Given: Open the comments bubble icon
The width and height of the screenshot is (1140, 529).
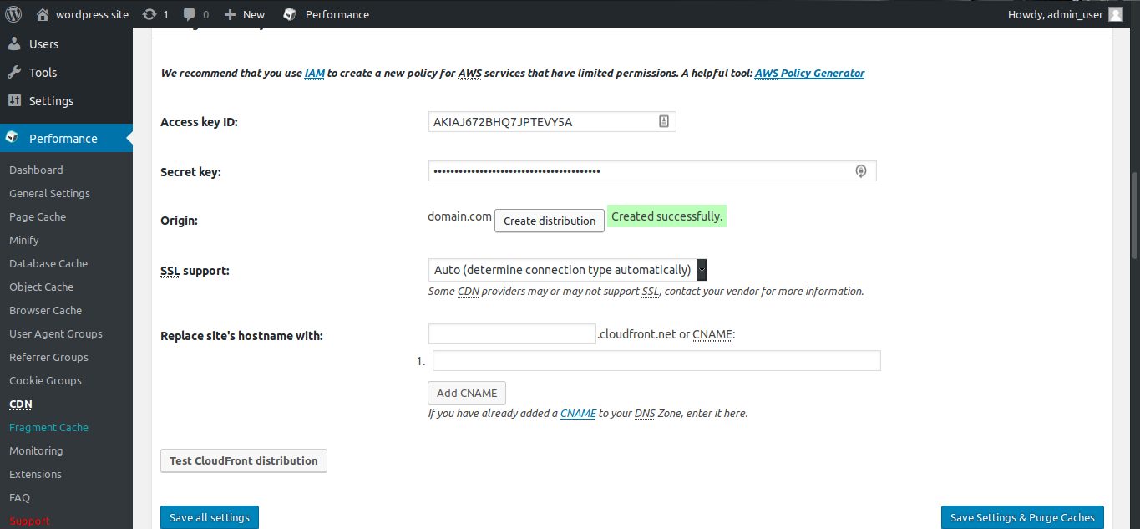Looking at the screenshot, I should [x=190, y=14].
